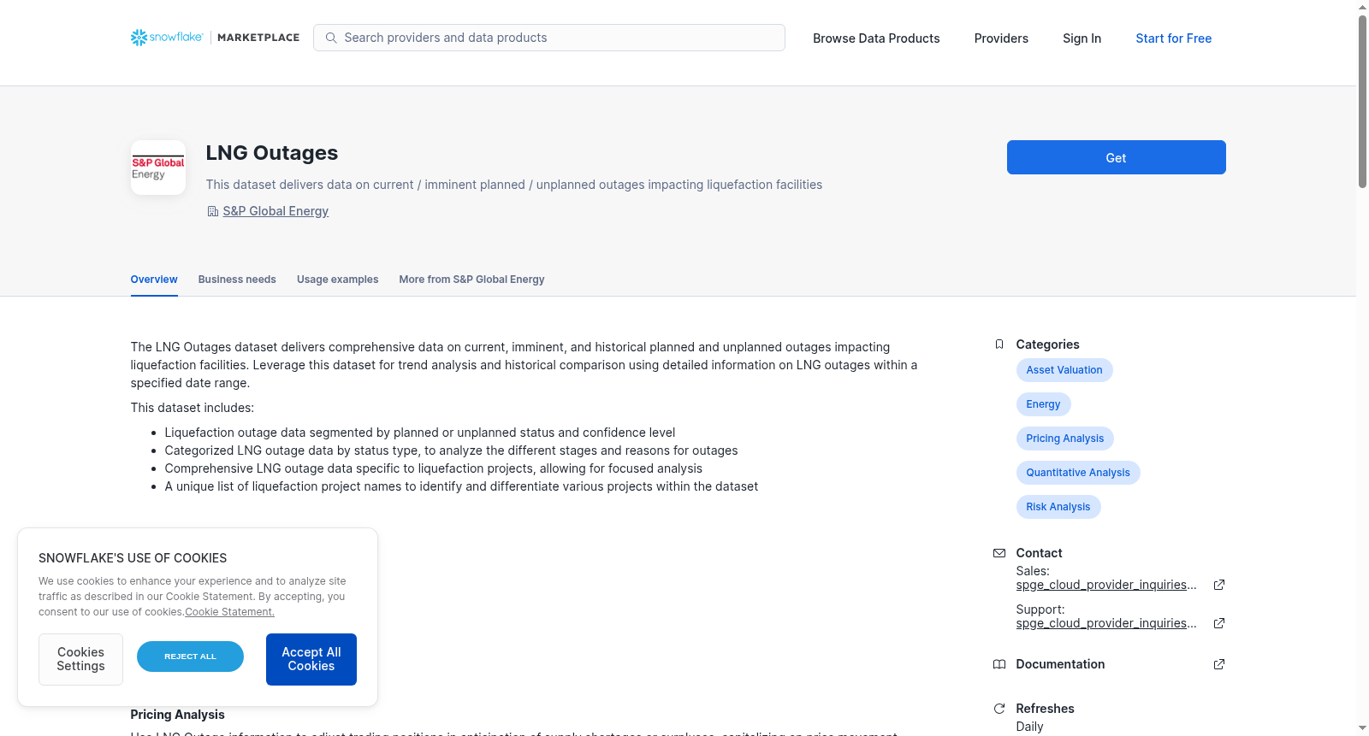Click the Support inquiries email link
The image size is (1369, 736).
point(1106,623)
